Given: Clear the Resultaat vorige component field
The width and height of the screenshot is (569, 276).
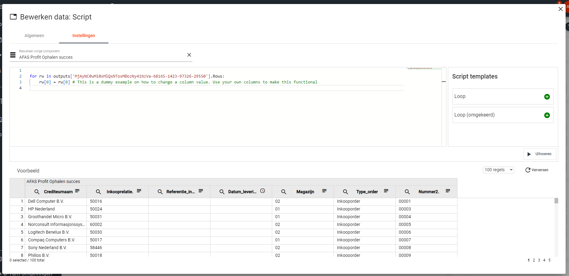Looking at the screenshot, I should click(189, 55).
